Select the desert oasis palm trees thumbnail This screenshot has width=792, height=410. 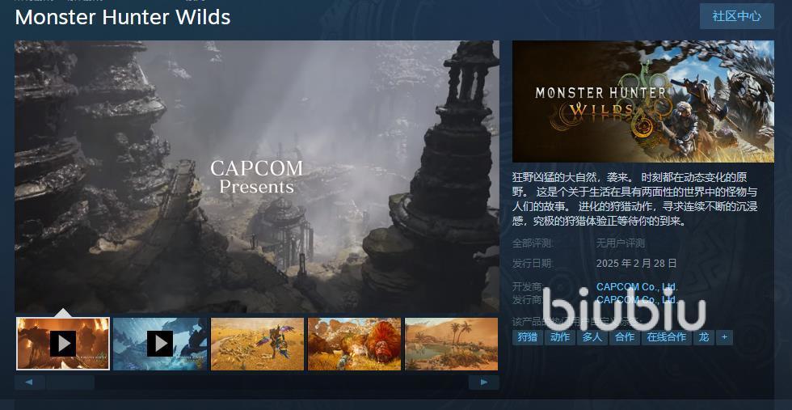pos(452,344)
